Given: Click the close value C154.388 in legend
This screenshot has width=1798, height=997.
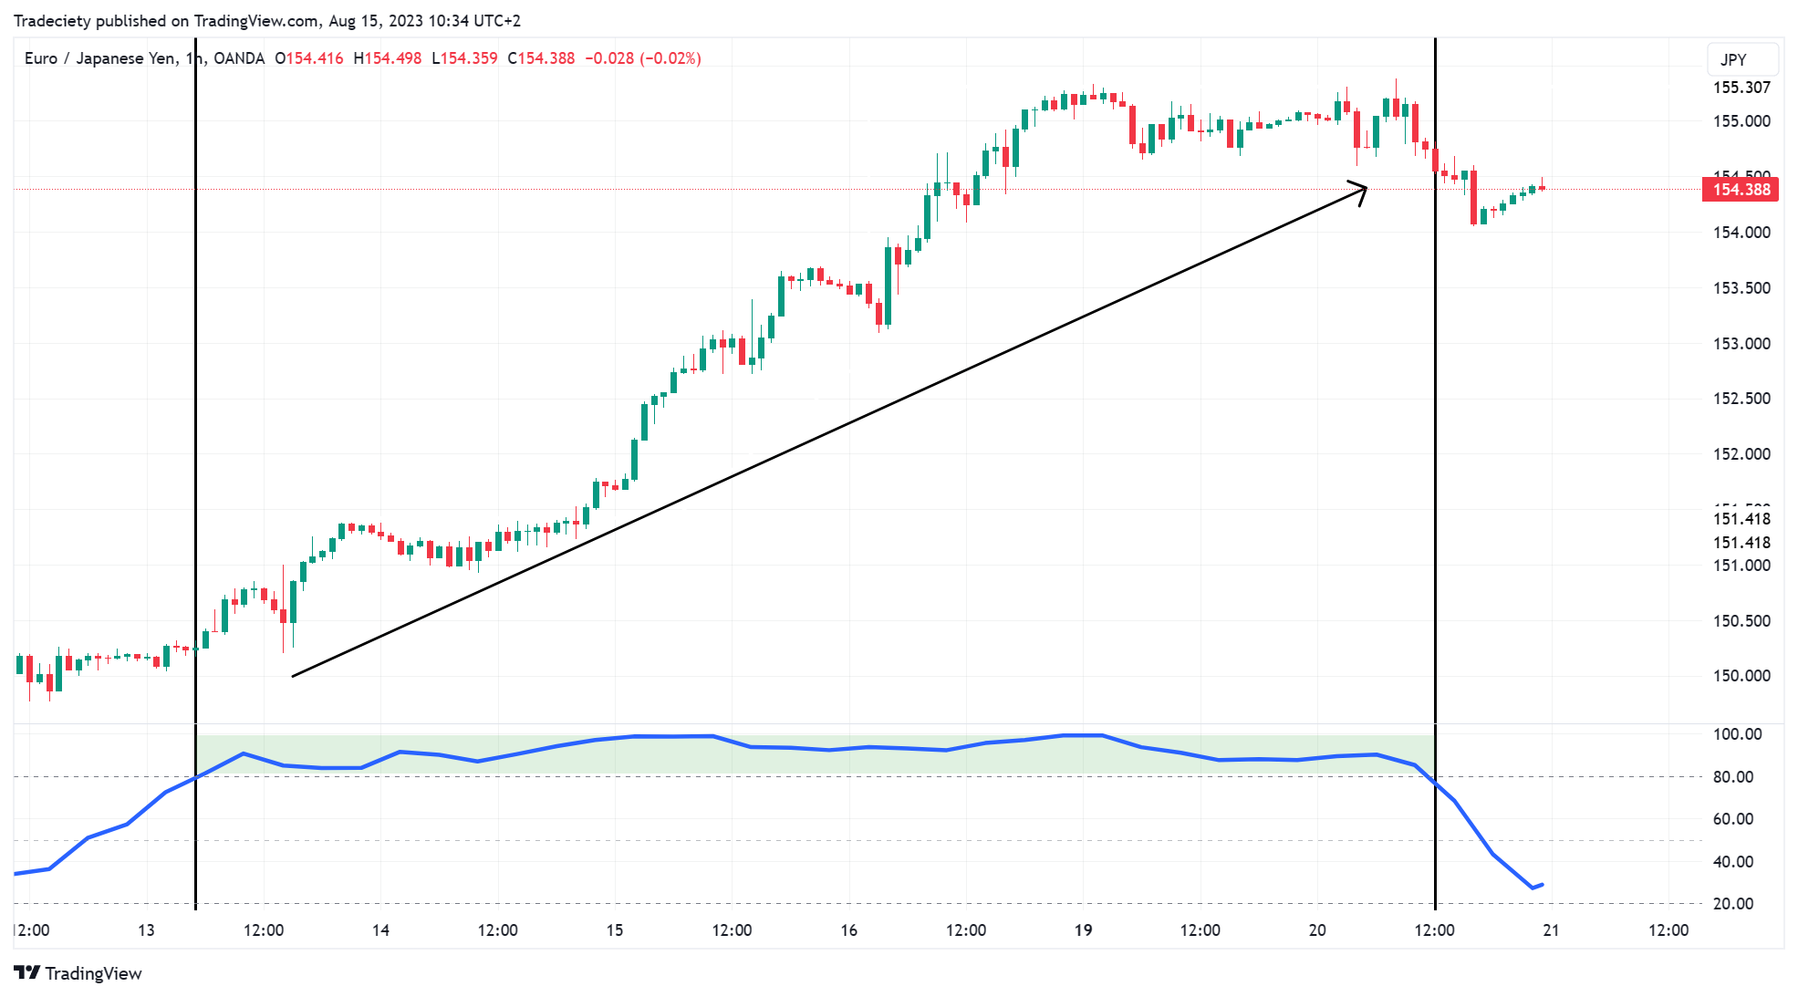Looking at the screenshot, I should click(543, 57).
